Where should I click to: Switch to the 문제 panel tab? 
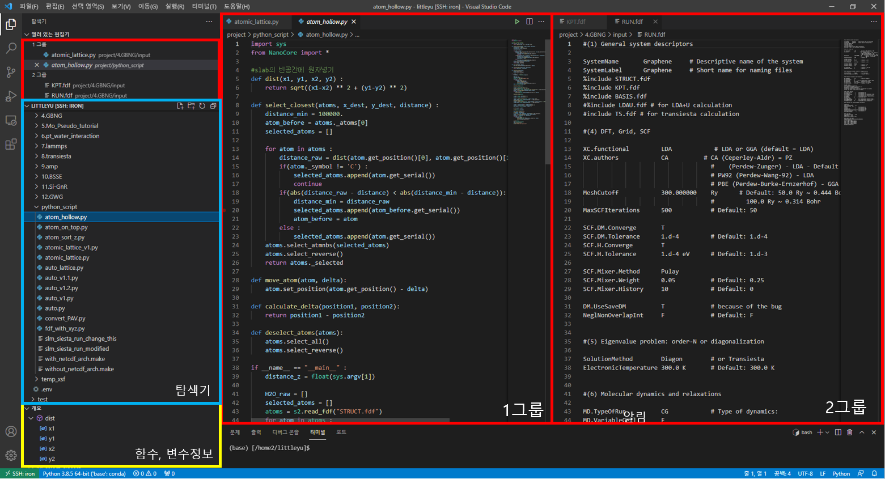(x=235, y=432)
